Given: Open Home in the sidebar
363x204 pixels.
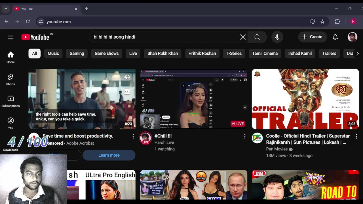Looking at the screenshot, I should [x=10, y=58].
